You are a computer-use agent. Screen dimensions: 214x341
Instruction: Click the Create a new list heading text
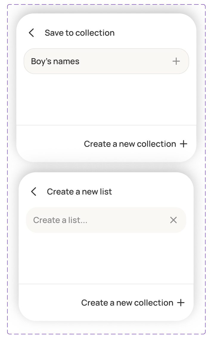click(79, 191)
